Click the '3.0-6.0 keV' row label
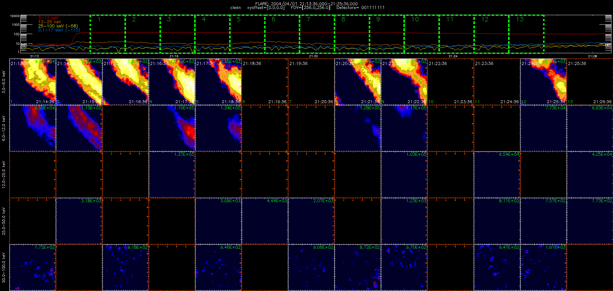The width and height of the screenshot is (613, 291). [x=4, y=82]
